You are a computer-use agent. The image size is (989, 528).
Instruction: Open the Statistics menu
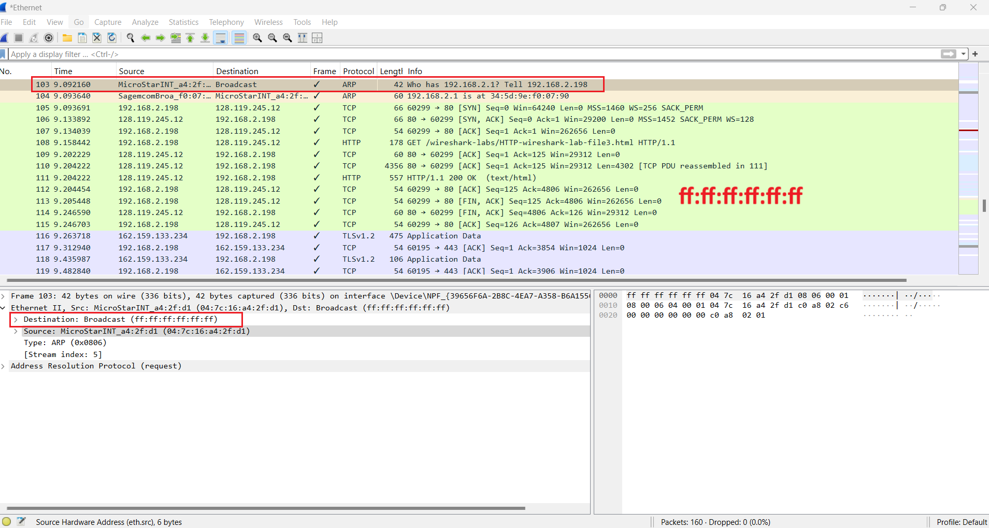(183, 22)
